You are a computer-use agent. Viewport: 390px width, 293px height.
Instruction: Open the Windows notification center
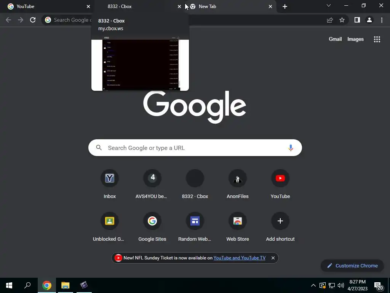[x=379, y=286]
